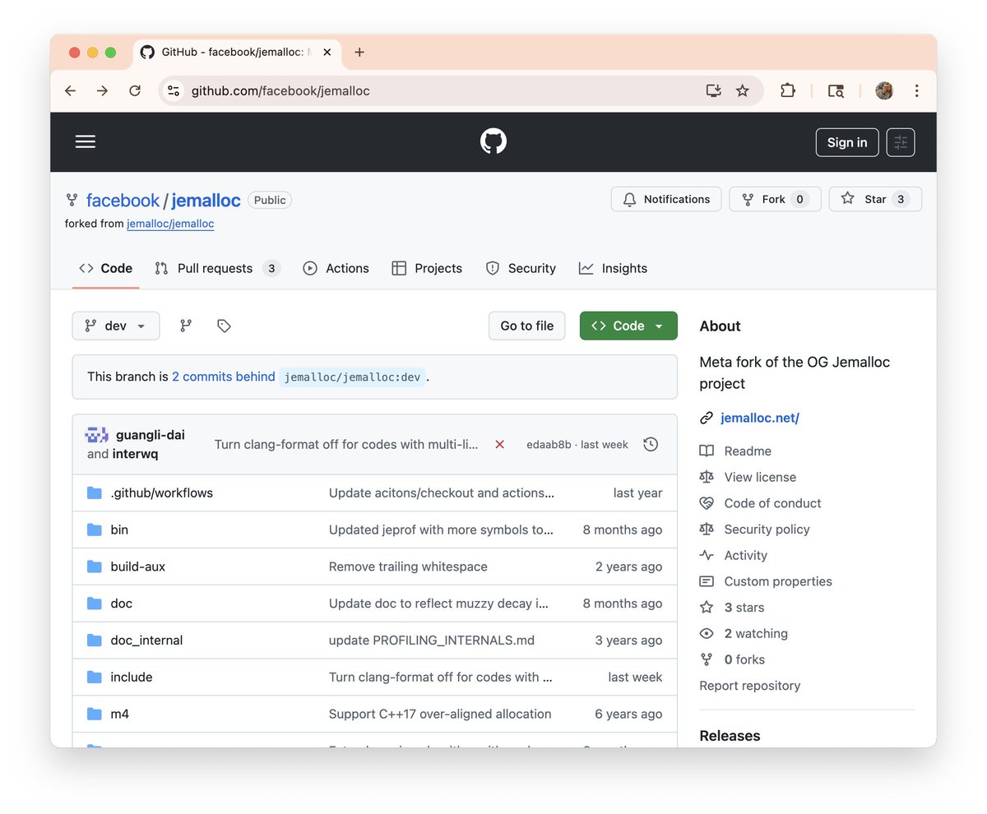Click the m4 folder icon
Viewport: 987px width, 814px height.
(94, 714)
